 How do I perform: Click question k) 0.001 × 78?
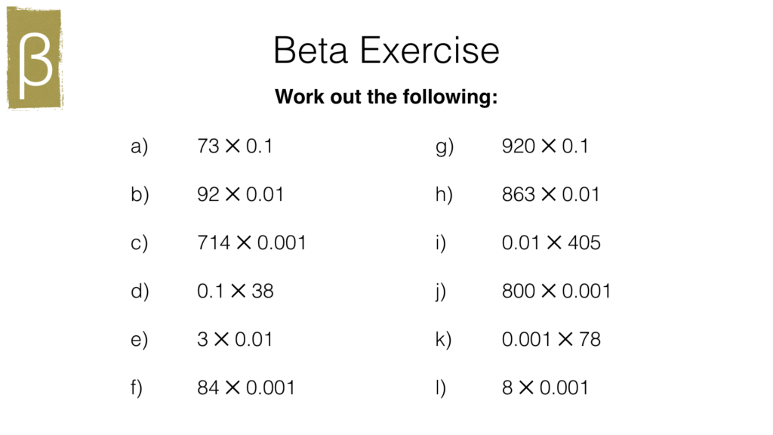pos(551,340)
